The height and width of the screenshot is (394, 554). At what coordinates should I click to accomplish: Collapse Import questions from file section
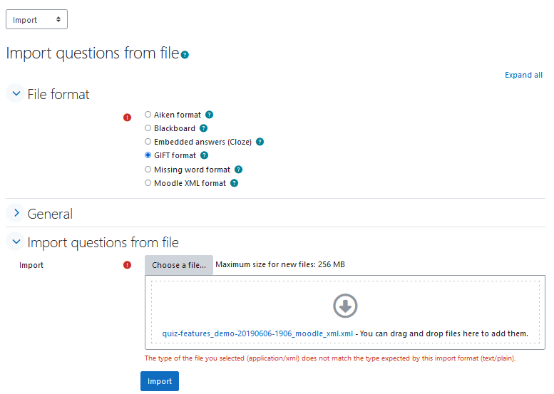point(16,242)
